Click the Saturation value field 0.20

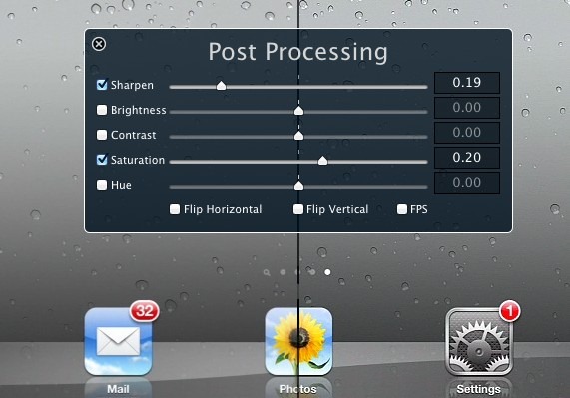[x=467, y=158]
